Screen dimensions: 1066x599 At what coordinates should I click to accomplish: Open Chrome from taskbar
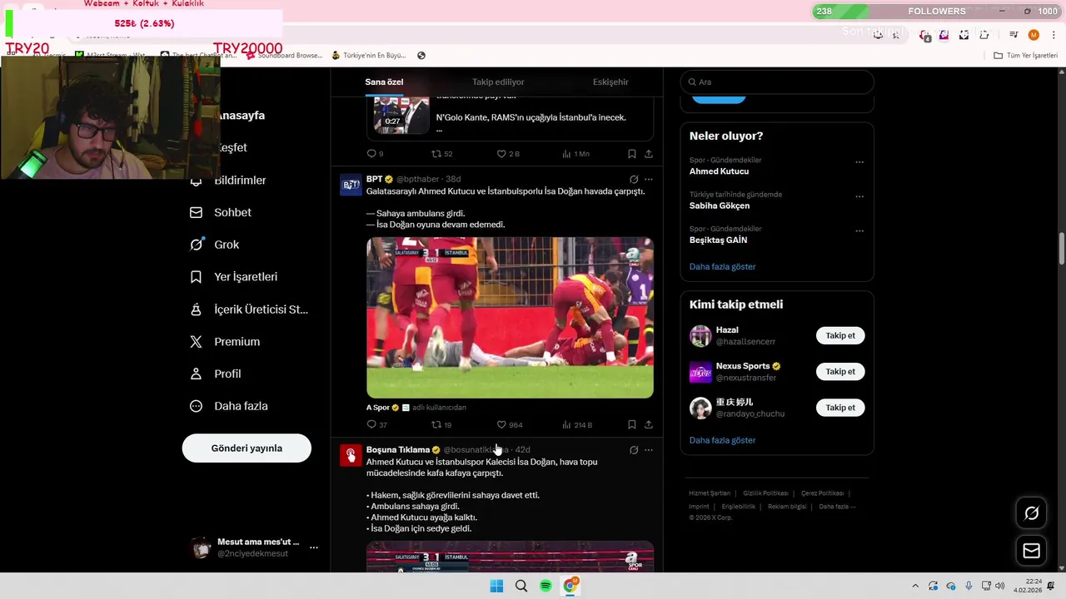(x=570, y=586)
